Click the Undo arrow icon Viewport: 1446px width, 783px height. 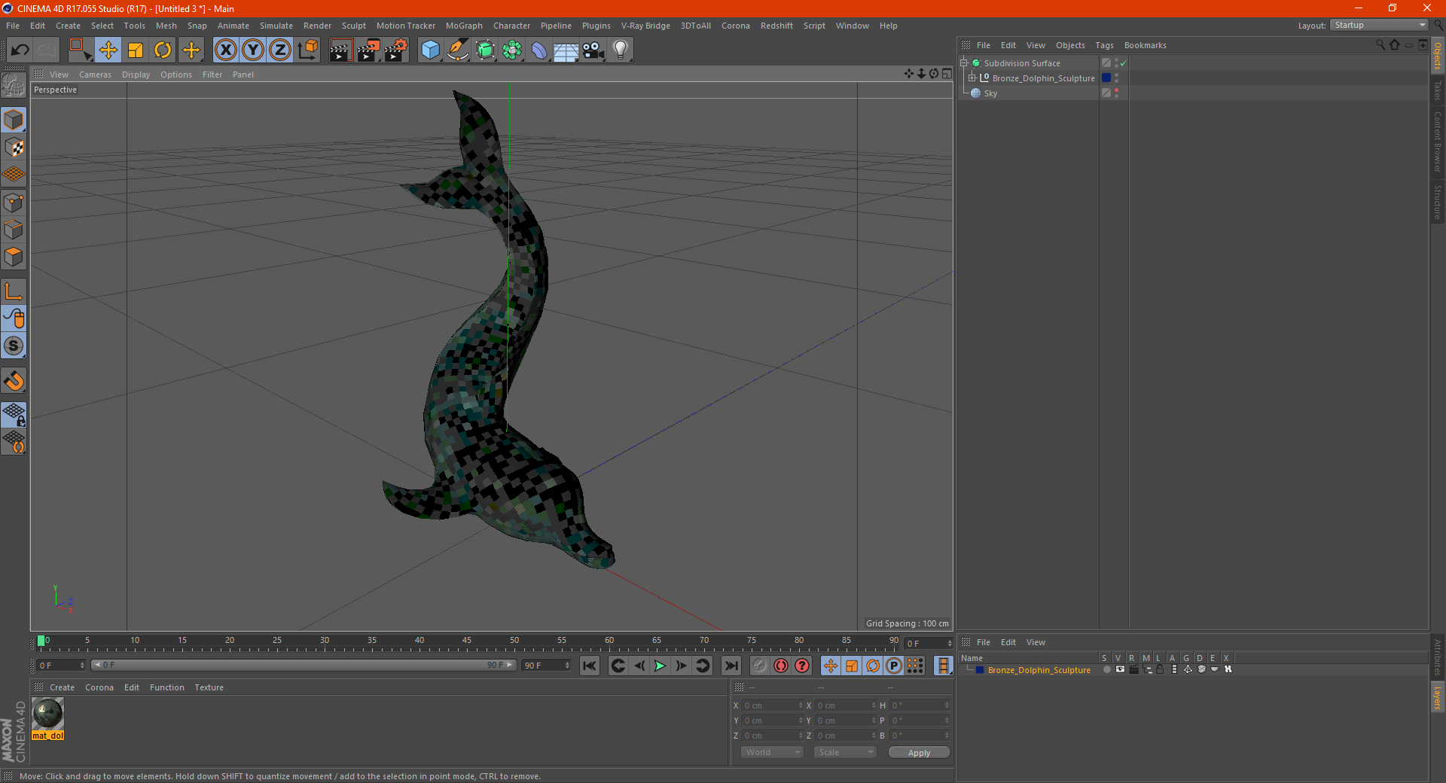click(20, 50)
